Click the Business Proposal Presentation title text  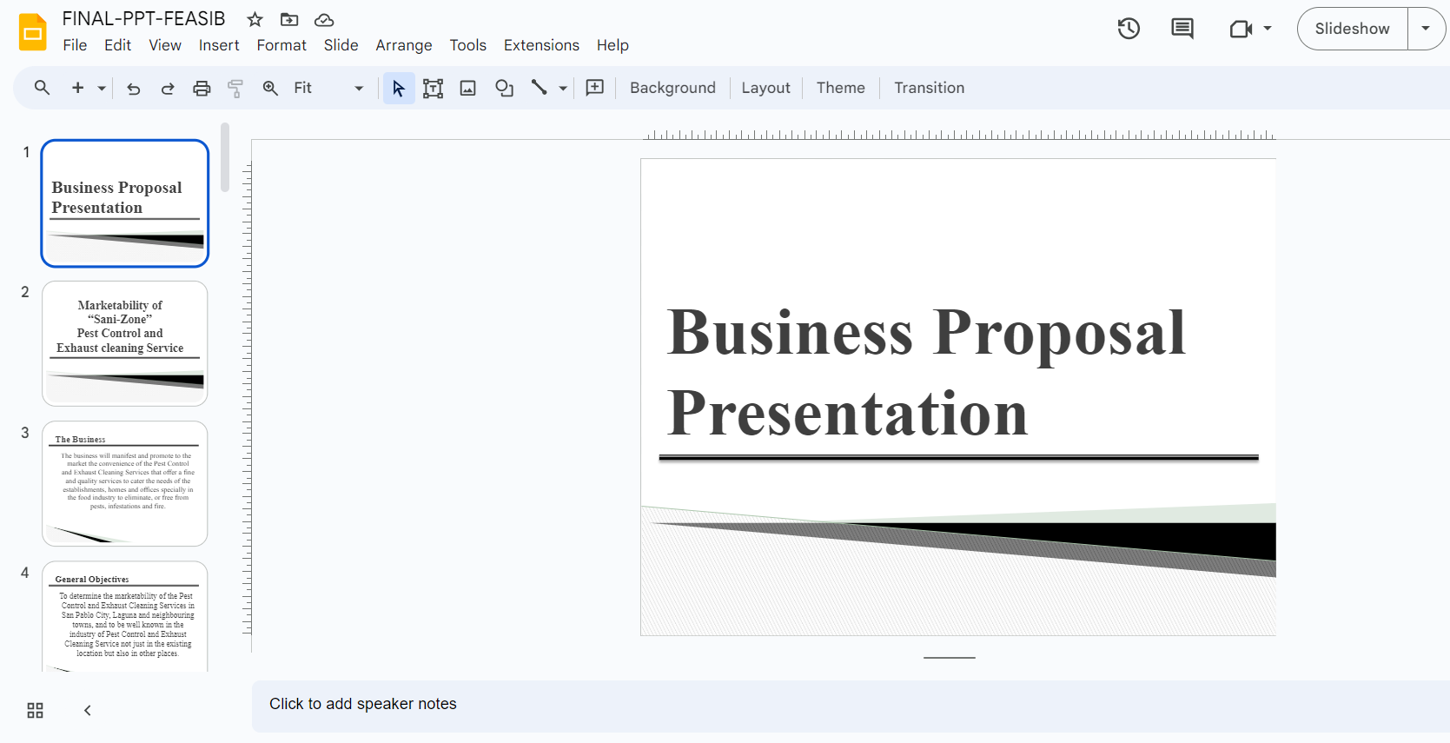point(927,372)
